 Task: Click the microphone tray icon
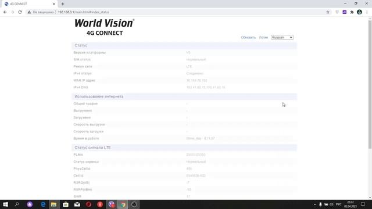coord(320,204)
